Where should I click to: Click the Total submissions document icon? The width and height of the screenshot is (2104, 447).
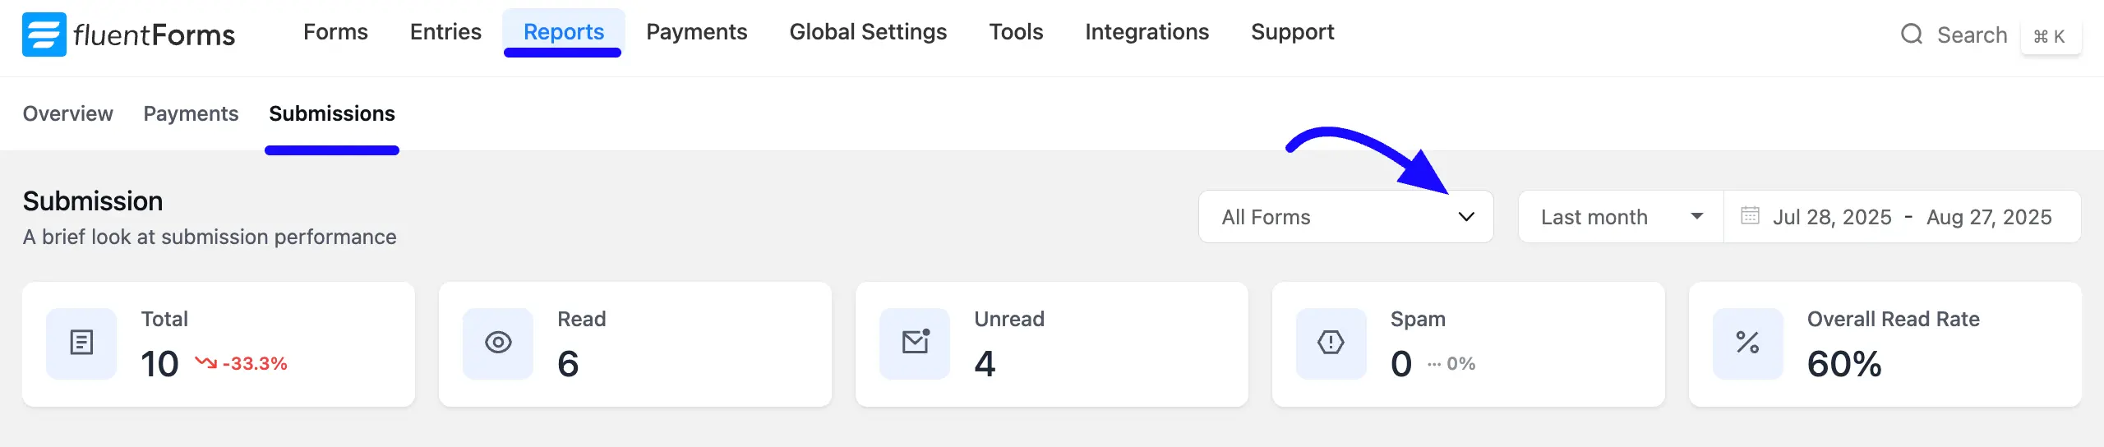(81, 343)
